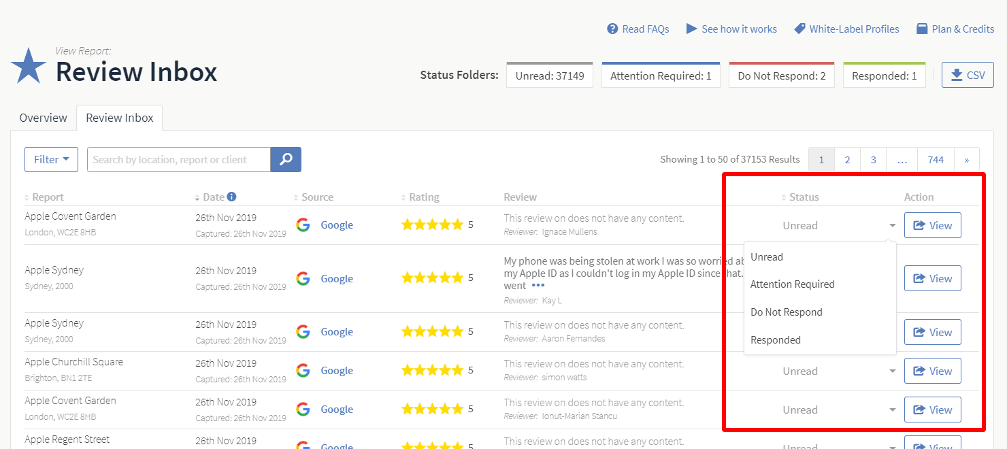
Task: Open Google source link for Kay L review
Action: 337,278
